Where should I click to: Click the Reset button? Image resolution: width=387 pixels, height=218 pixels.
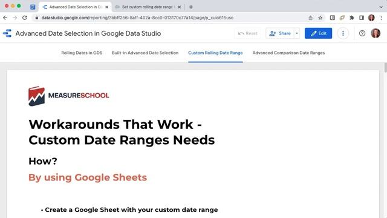pos(247,33)
